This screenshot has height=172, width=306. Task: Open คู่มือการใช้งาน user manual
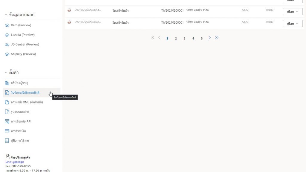[x=32, y=141]
